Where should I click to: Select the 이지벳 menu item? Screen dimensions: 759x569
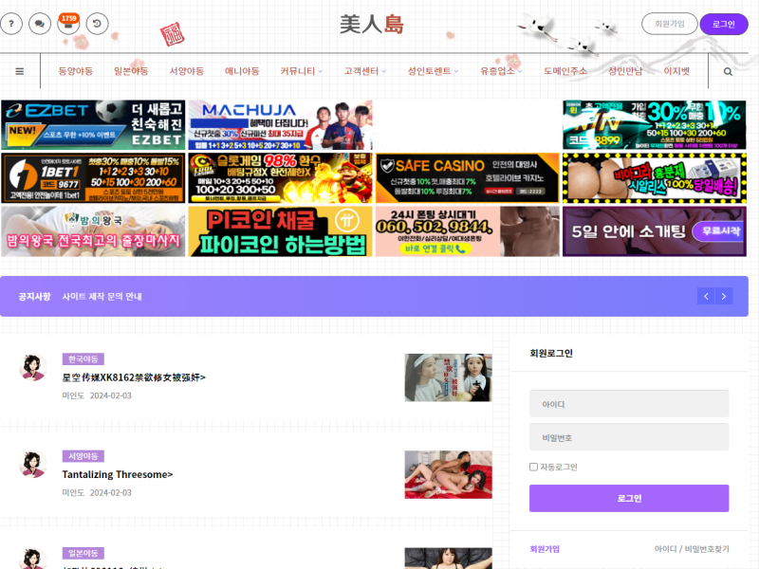pyautogui.click(x=676, y=71)
